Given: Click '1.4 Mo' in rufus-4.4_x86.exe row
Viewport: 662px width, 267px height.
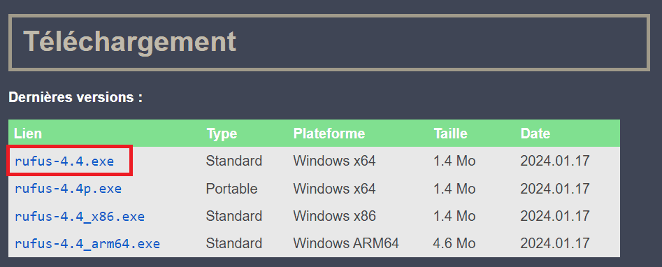Looking at the screenshot, I should coord(454,216).
